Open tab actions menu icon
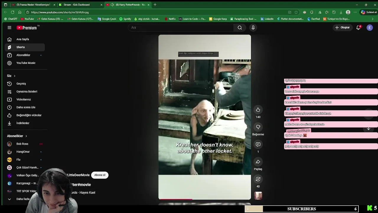The height and width of the screenshot is (213, 378). (5, 5)
